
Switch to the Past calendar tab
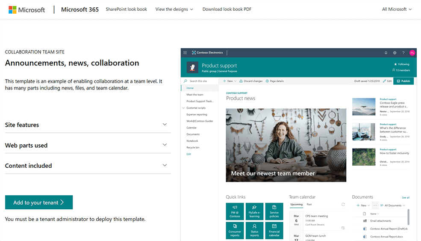click(309, 205)
